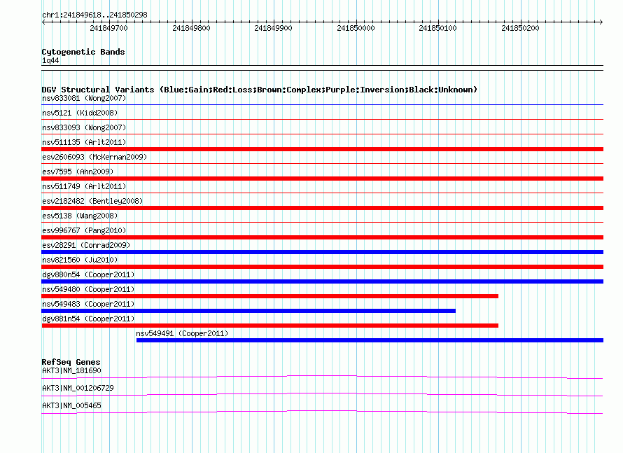Open variant esv5138 (Wang2008)

(x=80, y=216)
